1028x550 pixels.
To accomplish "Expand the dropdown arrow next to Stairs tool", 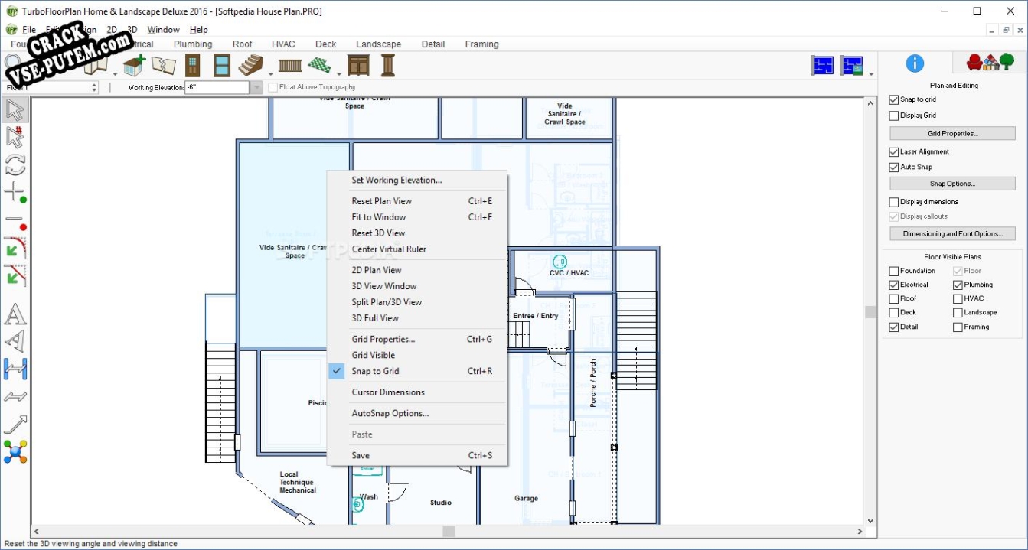I will point(269,73).
